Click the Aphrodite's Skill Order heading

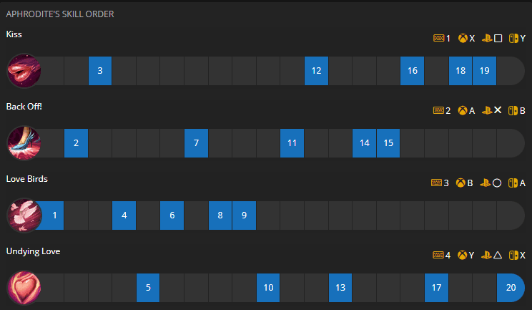pos(60,14)
